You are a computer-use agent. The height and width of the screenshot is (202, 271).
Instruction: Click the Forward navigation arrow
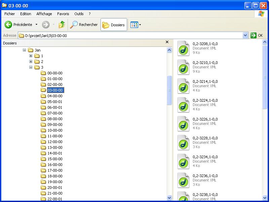click(46, 25)
